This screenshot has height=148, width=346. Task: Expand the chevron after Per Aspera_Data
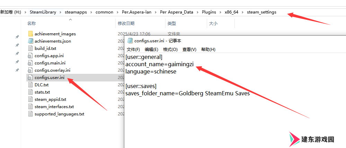197,12
